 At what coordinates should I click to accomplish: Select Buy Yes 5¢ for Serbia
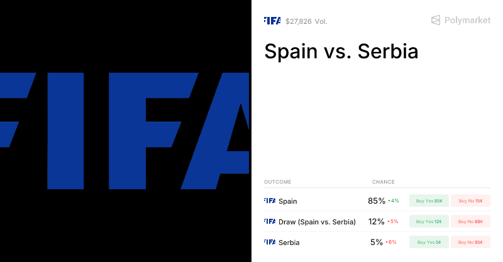pos(429,242)
